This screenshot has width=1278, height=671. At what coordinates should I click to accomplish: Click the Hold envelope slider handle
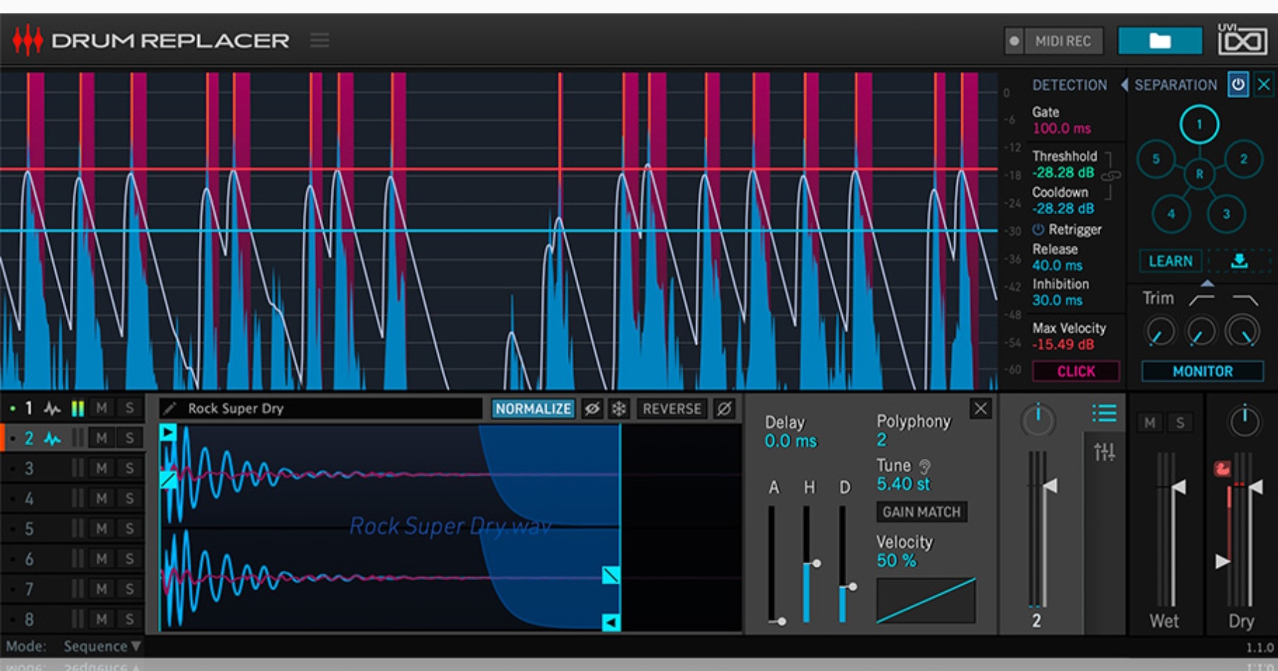coord(816,563)
